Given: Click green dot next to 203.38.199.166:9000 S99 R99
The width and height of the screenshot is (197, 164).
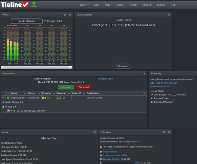Looking at the screenshot, I should click(x=14, y=111).
